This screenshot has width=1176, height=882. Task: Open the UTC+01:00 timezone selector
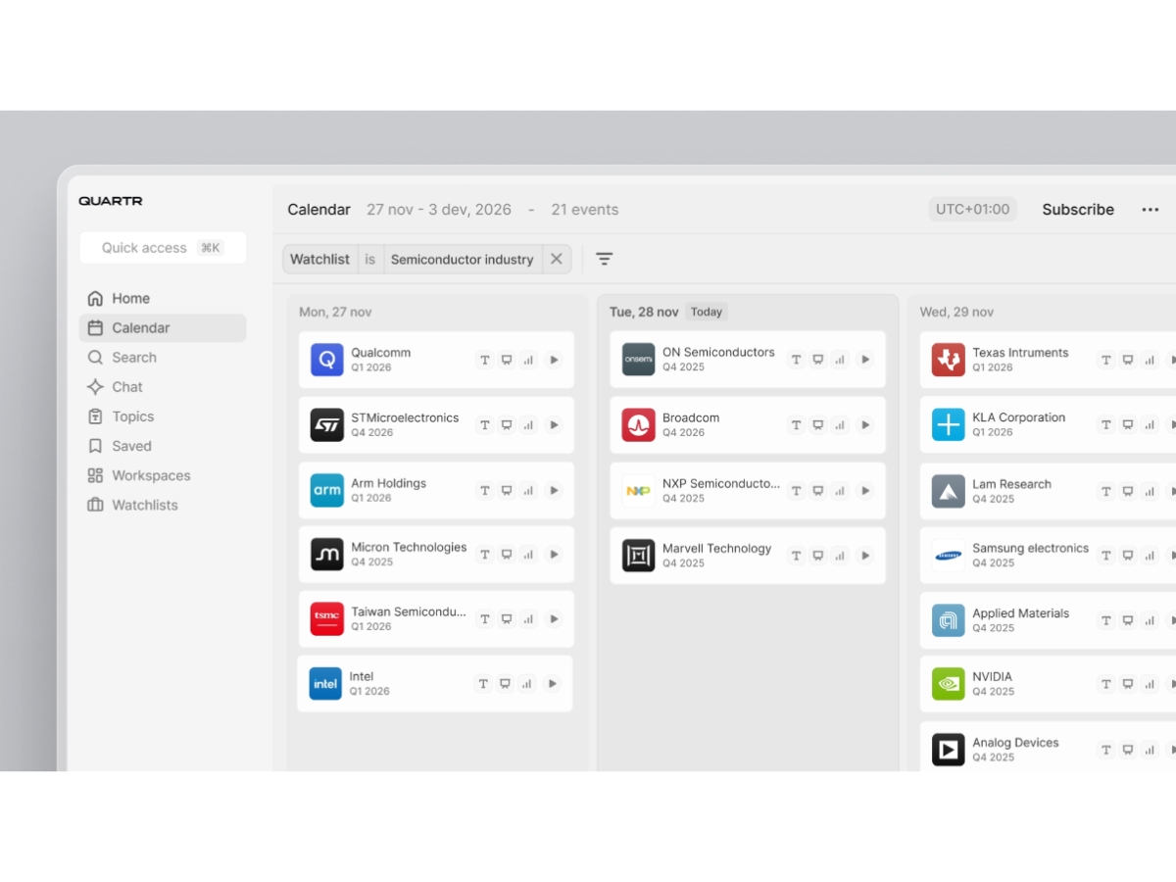pyautogui.click(x=972, y=209)
